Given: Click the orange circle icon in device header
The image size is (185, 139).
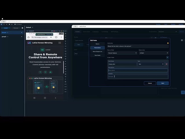Looking at the screenshot, I should pos(62,31).
